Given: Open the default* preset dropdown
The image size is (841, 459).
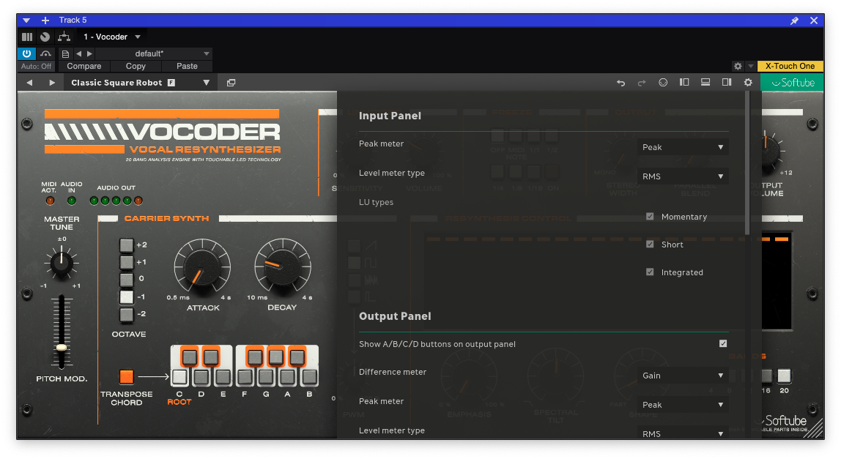Looking at the screenshot, I should (155, 53).
